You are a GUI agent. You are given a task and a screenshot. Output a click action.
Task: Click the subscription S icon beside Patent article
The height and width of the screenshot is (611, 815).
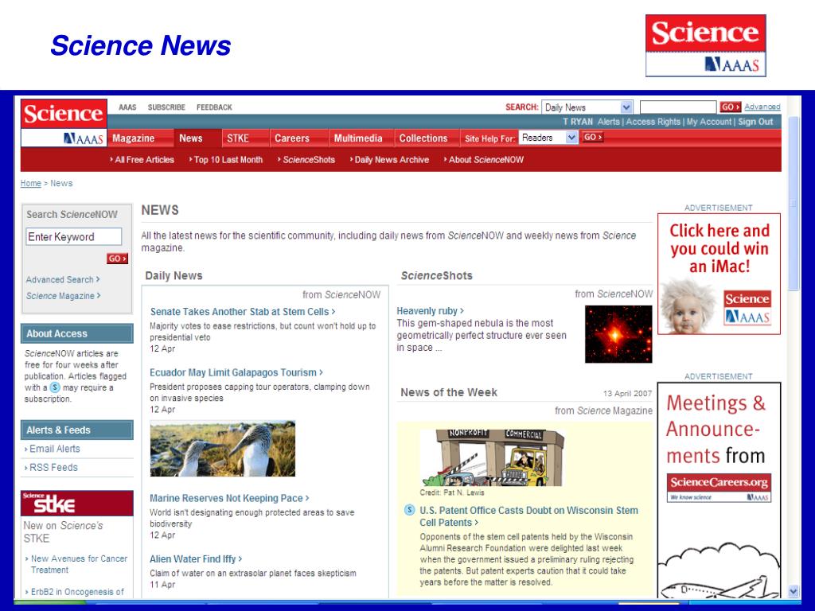[x=410, y=510]
